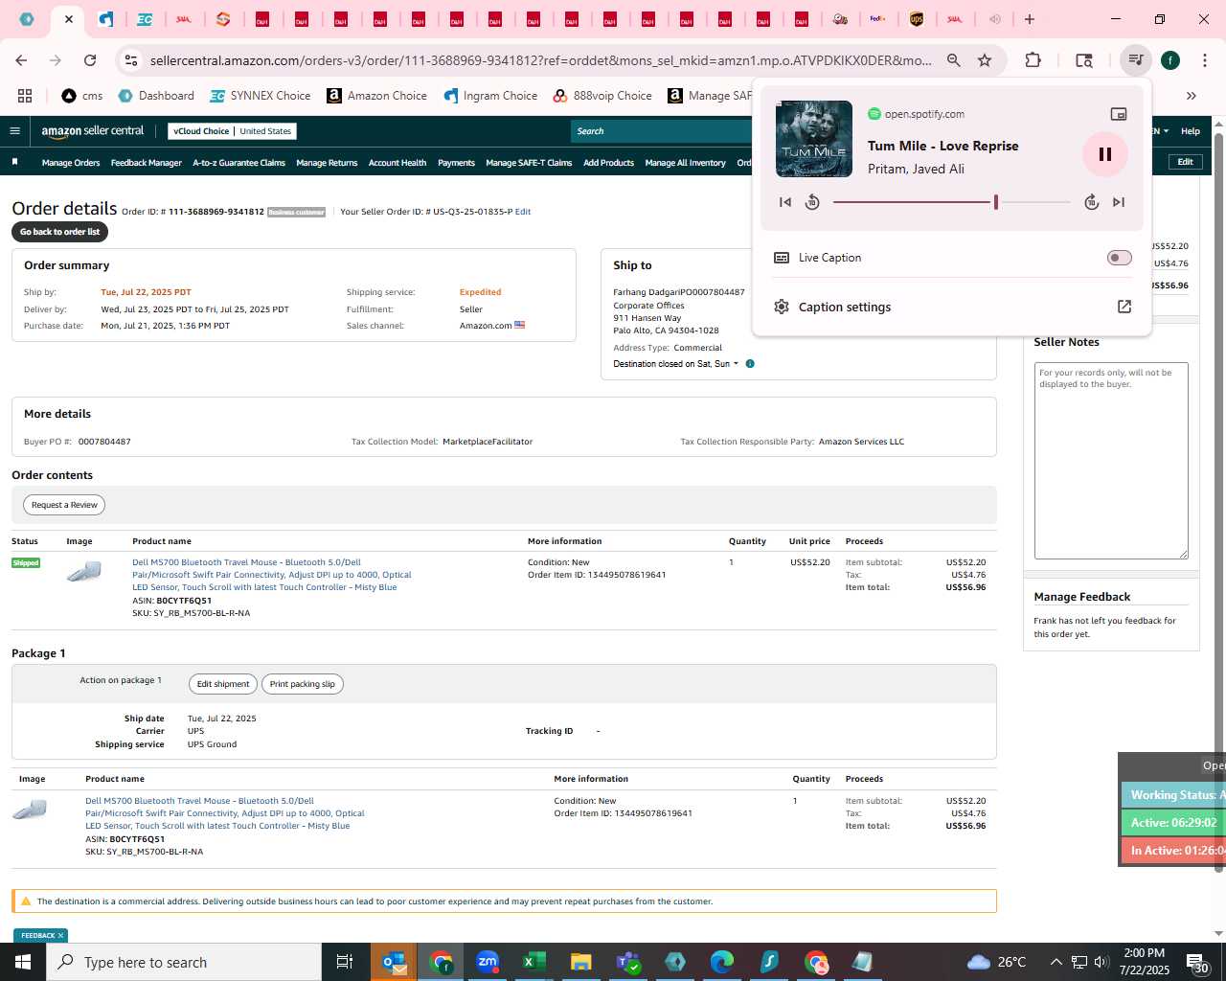Viewport: 1226px width, 981px height.
Task: Open Excel from the taskbar
Action: pyautogui.click(x=534, y=962)
